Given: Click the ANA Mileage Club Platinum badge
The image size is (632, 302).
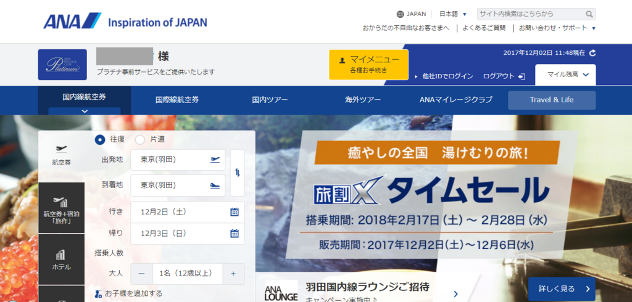Looking at the screenshot, I should point(62,65).
